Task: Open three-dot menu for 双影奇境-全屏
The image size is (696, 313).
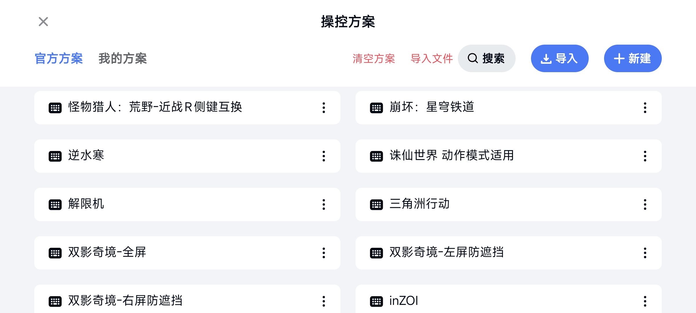Action: point(324,253)
